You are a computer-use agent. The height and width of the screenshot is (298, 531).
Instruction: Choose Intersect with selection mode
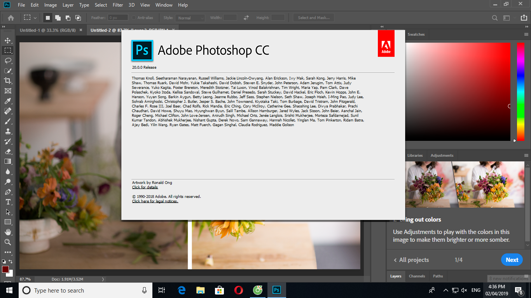78,18
